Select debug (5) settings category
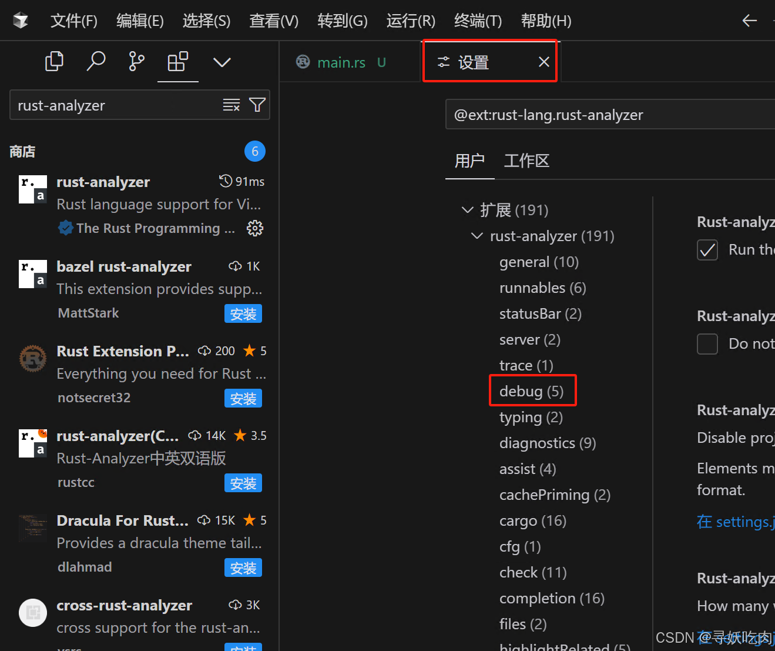 (531, 391)
